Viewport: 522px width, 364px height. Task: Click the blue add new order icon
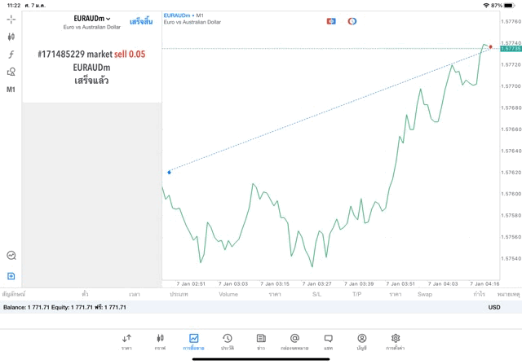(11, 276)
